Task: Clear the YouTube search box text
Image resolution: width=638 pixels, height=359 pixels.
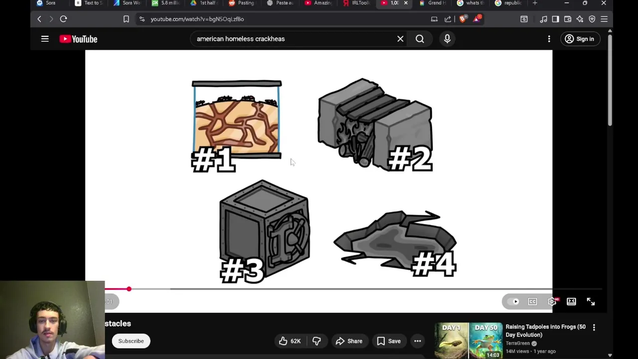Action: [x=400, y=39]
